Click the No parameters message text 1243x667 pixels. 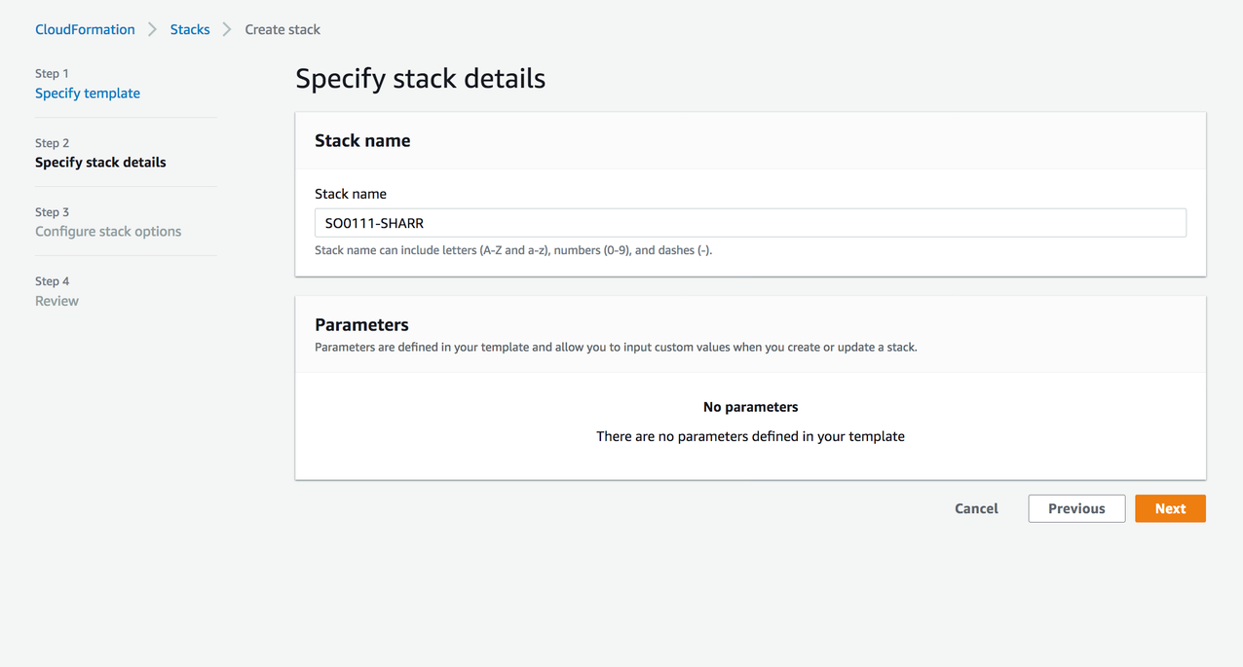[x=750, y=406]
